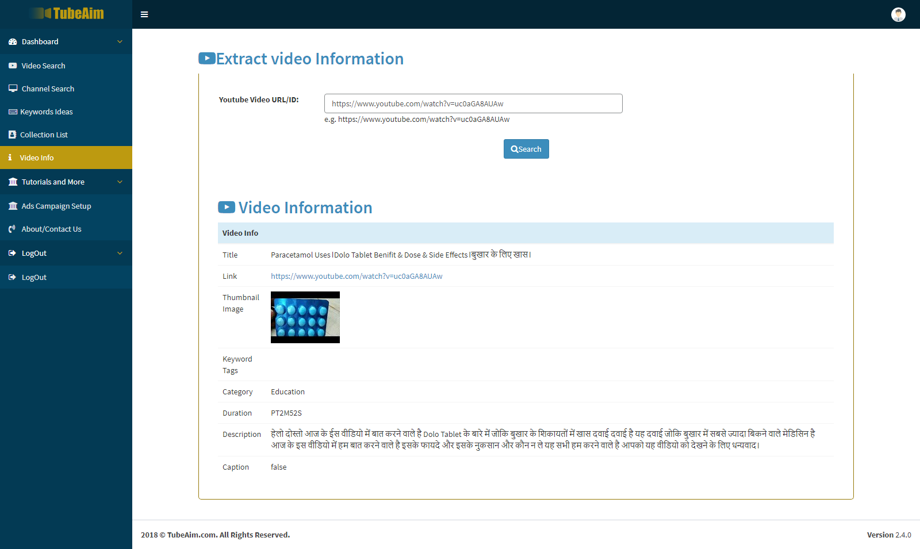
Task: Select Keywords Ideas menu item
Action: point(66,112)
